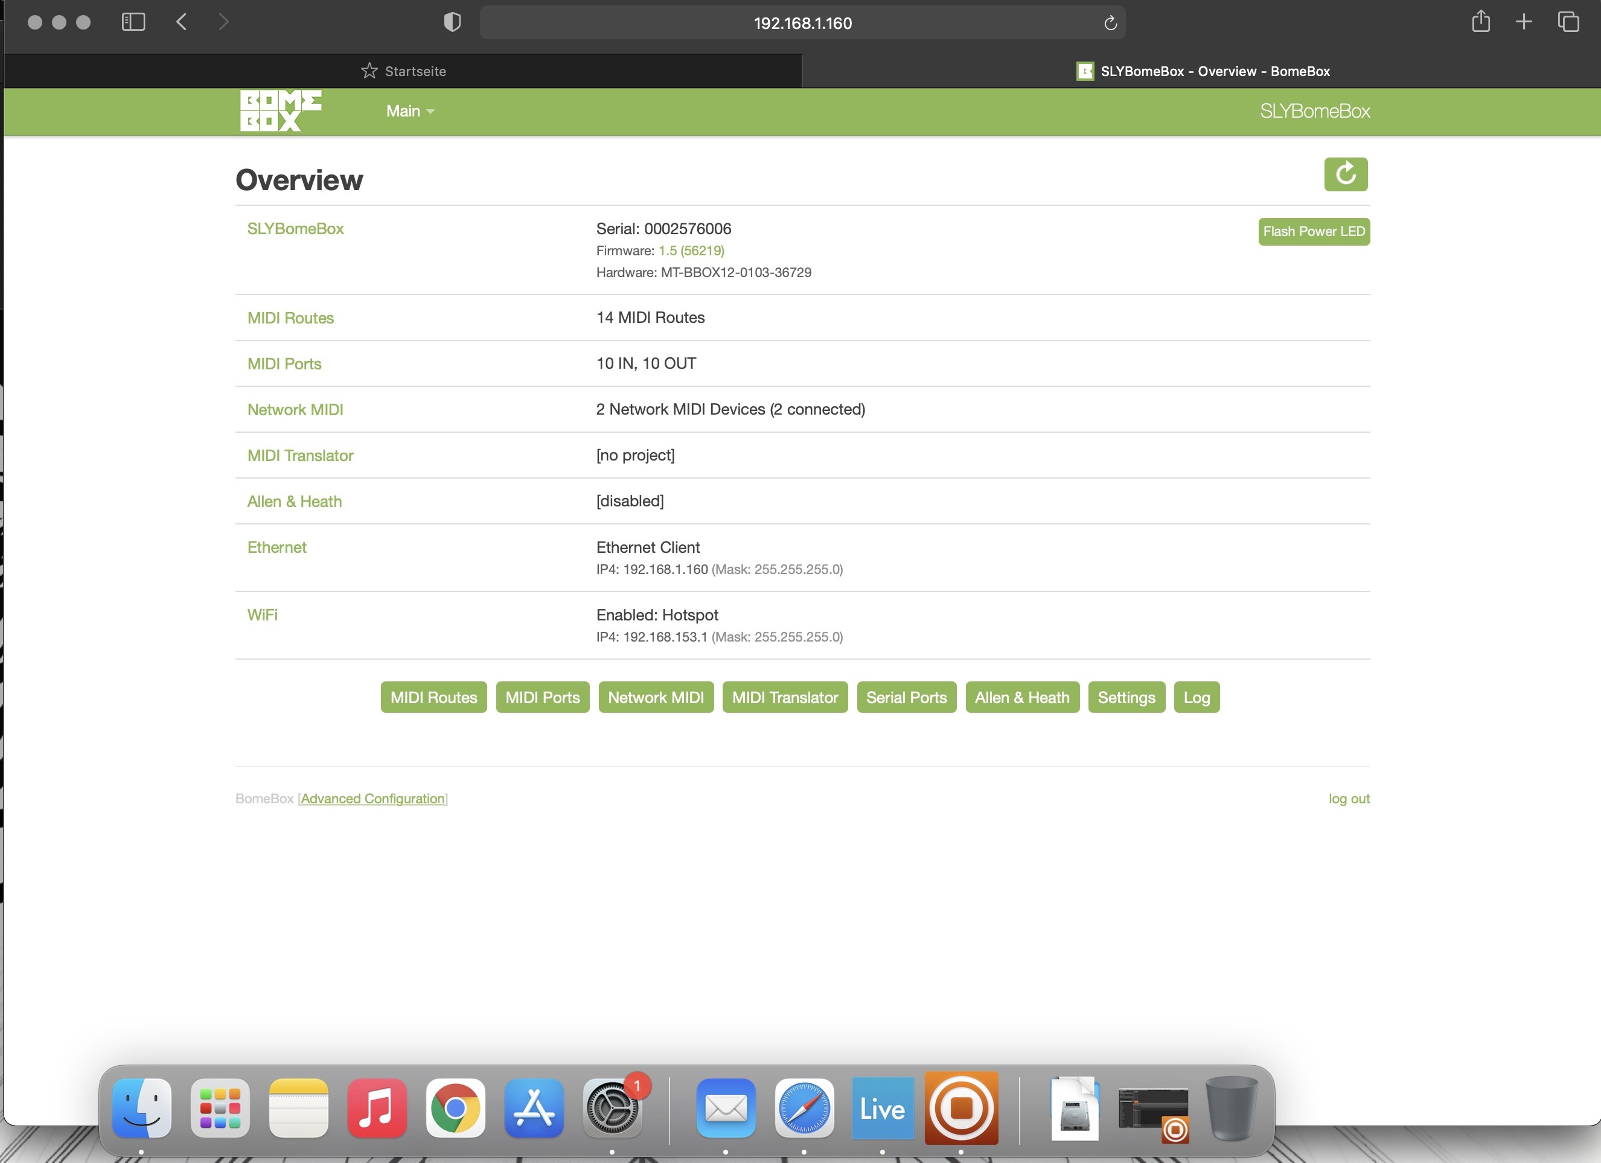This screenshot has height=1163, width=1601.
Task: Click '10 IN, 10 OUT' text
Action: pos(646,363)
